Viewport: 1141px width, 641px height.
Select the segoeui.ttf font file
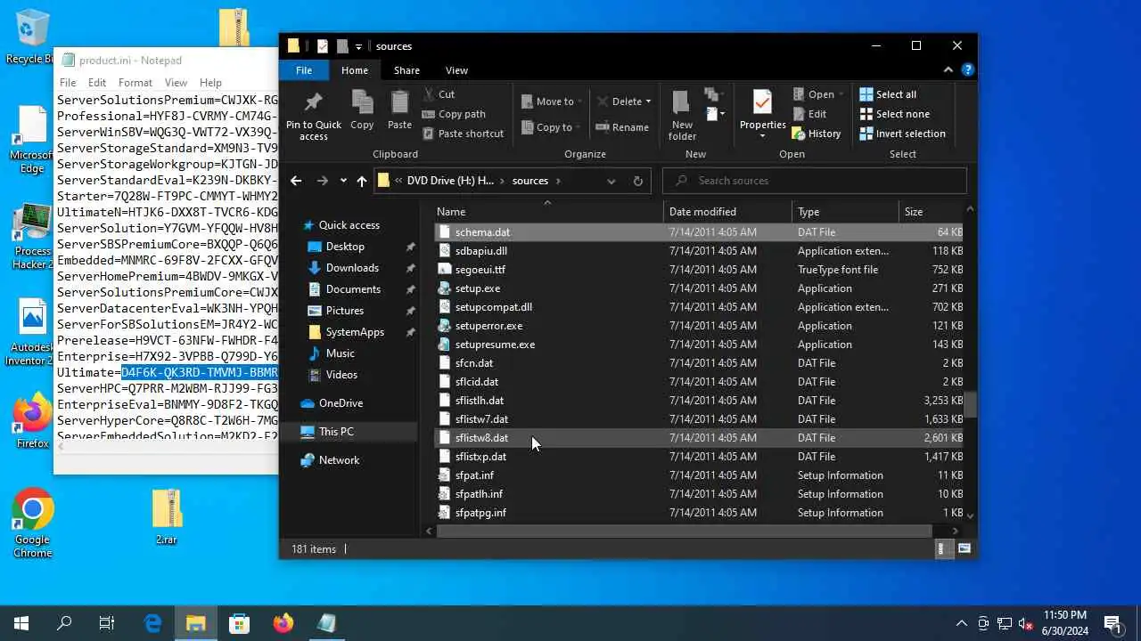tap(480, 270)
